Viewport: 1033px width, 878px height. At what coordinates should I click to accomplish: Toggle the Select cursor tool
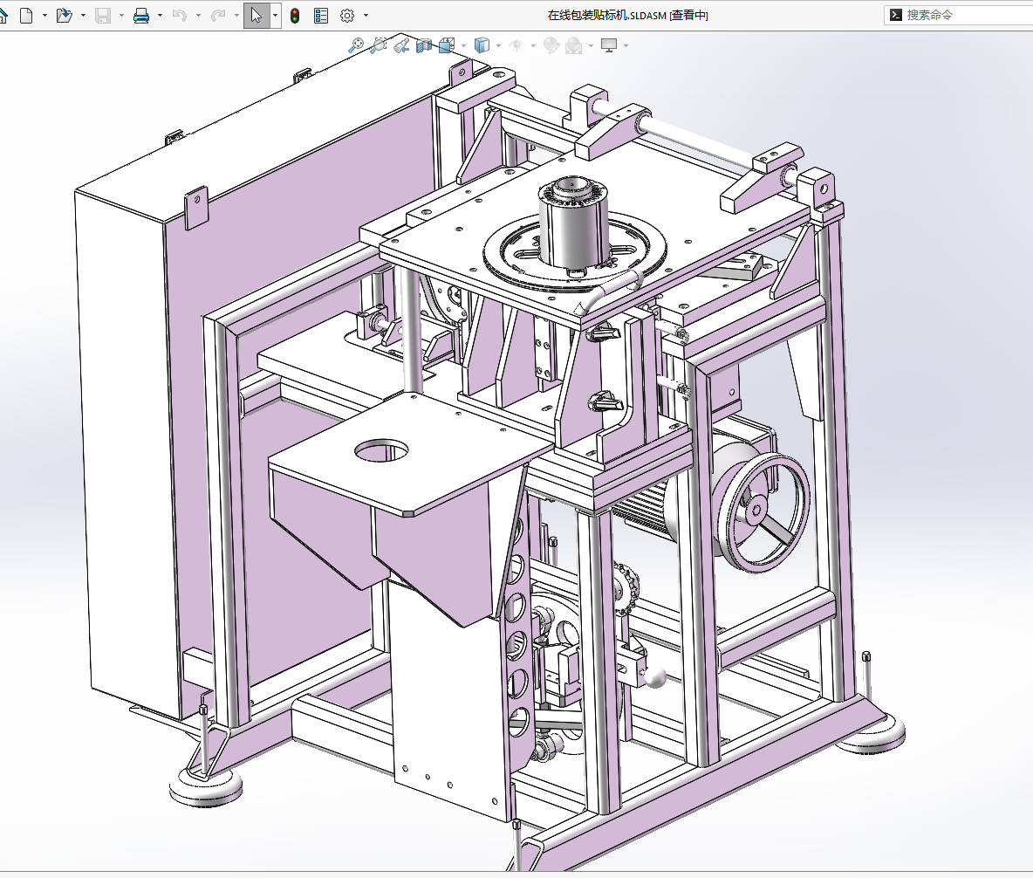(x=257, y=15)
